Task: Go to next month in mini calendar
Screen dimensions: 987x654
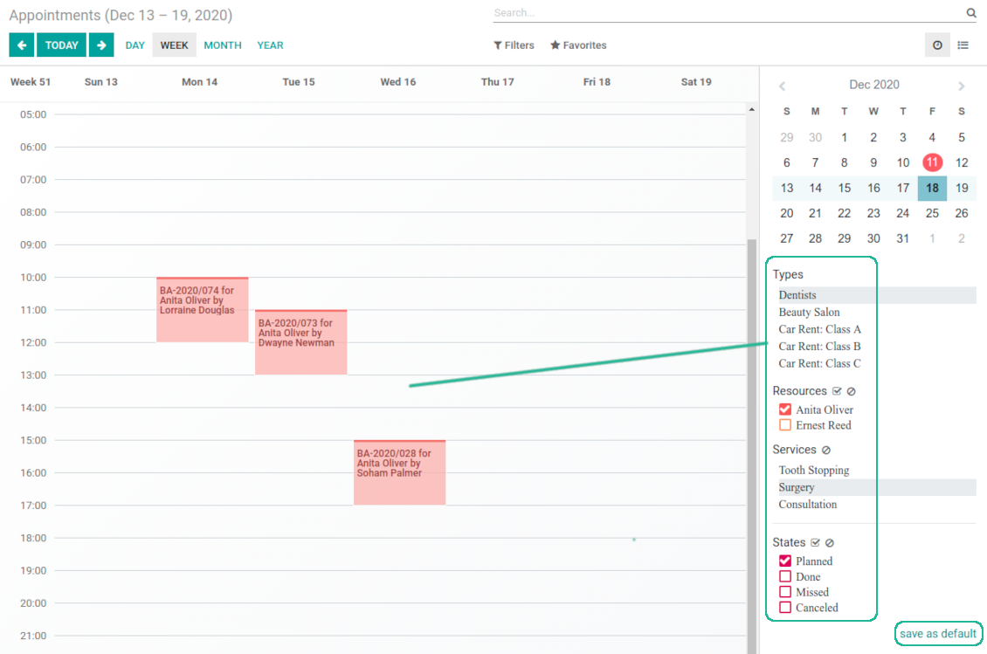Action: [961, 86]
